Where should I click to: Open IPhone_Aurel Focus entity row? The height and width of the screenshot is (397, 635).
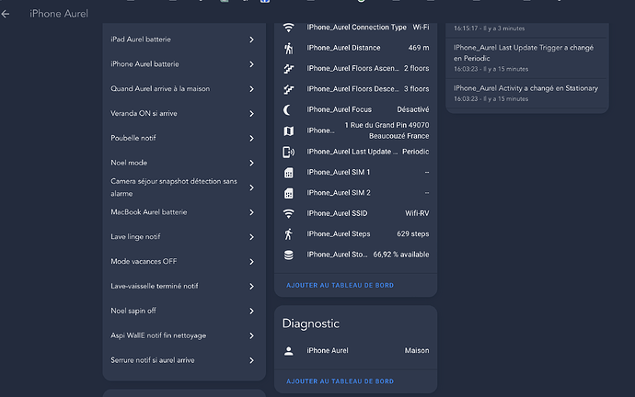click(355, 110)
